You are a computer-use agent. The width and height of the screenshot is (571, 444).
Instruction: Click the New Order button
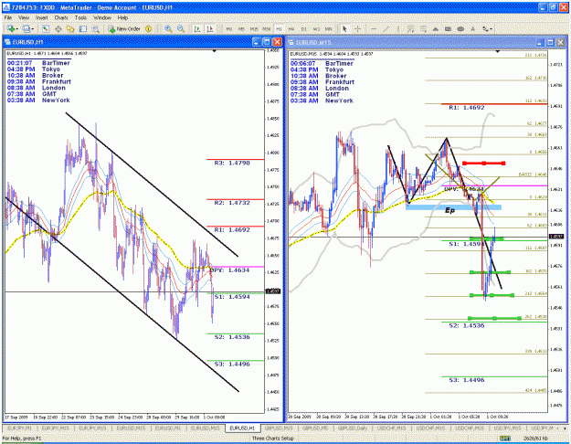(x=124, y=28)
